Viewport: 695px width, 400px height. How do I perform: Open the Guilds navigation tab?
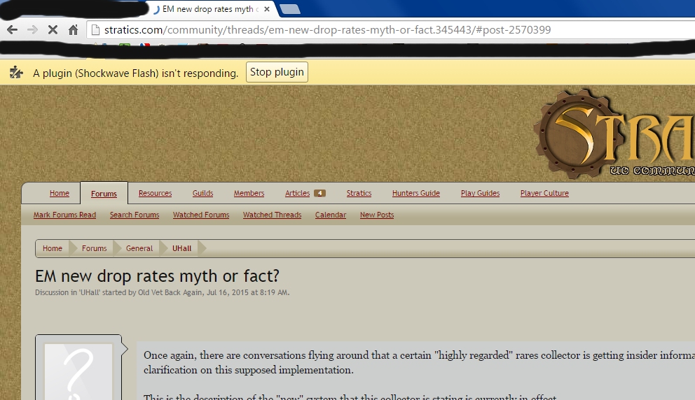pos(202,194)
